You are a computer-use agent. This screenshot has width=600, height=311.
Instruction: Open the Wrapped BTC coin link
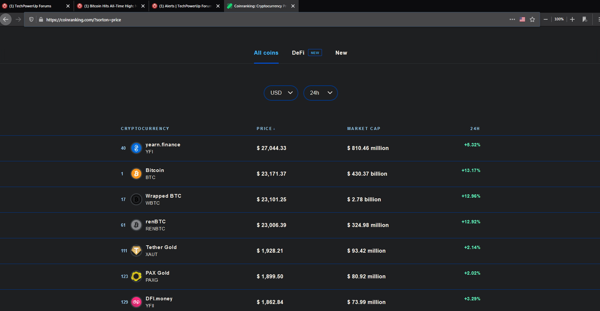pos(163,196)
